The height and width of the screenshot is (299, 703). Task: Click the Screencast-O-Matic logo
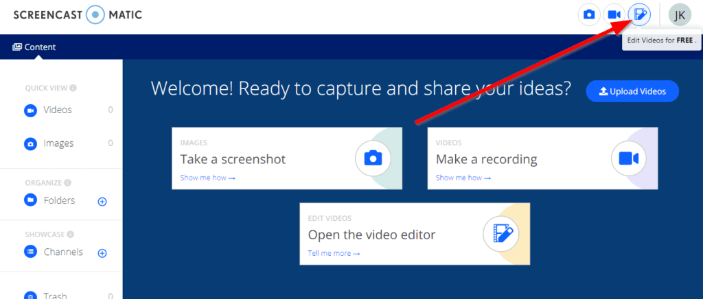click(78, 15)
